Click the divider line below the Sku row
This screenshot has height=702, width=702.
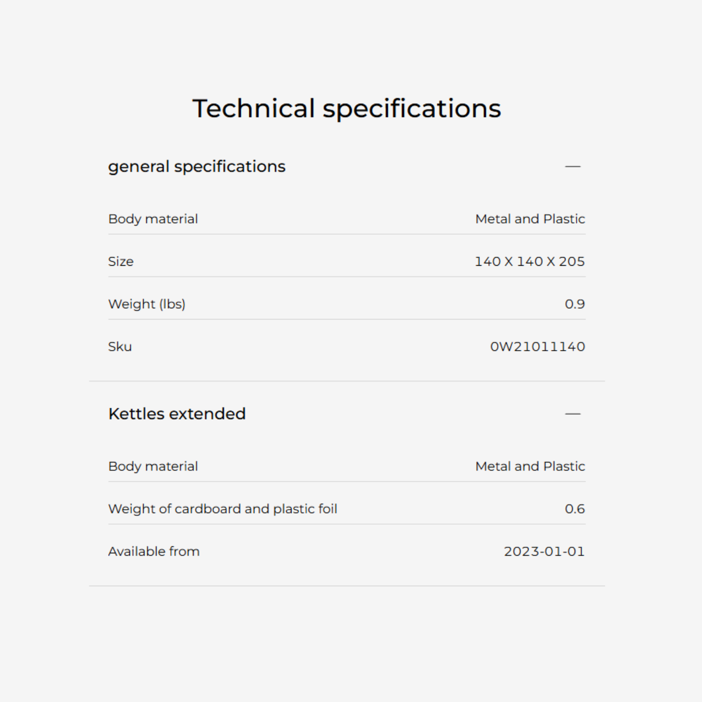(x=347, y=381)
